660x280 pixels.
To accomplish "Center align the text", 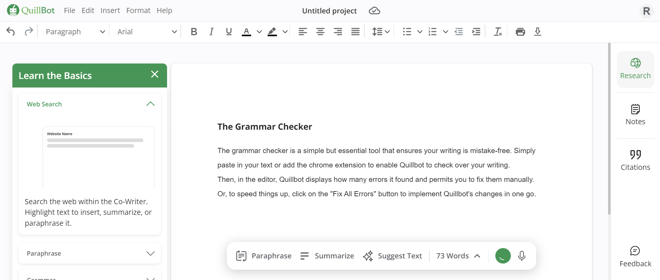I will click(320, 32).
